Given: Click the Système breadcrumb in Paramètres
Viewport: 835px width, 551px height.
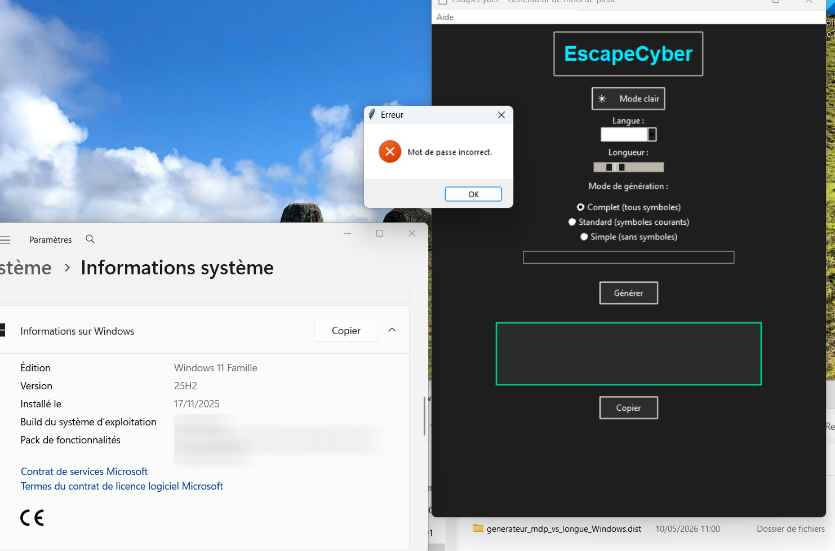Looking at the screenshot, I should [25, 268].
